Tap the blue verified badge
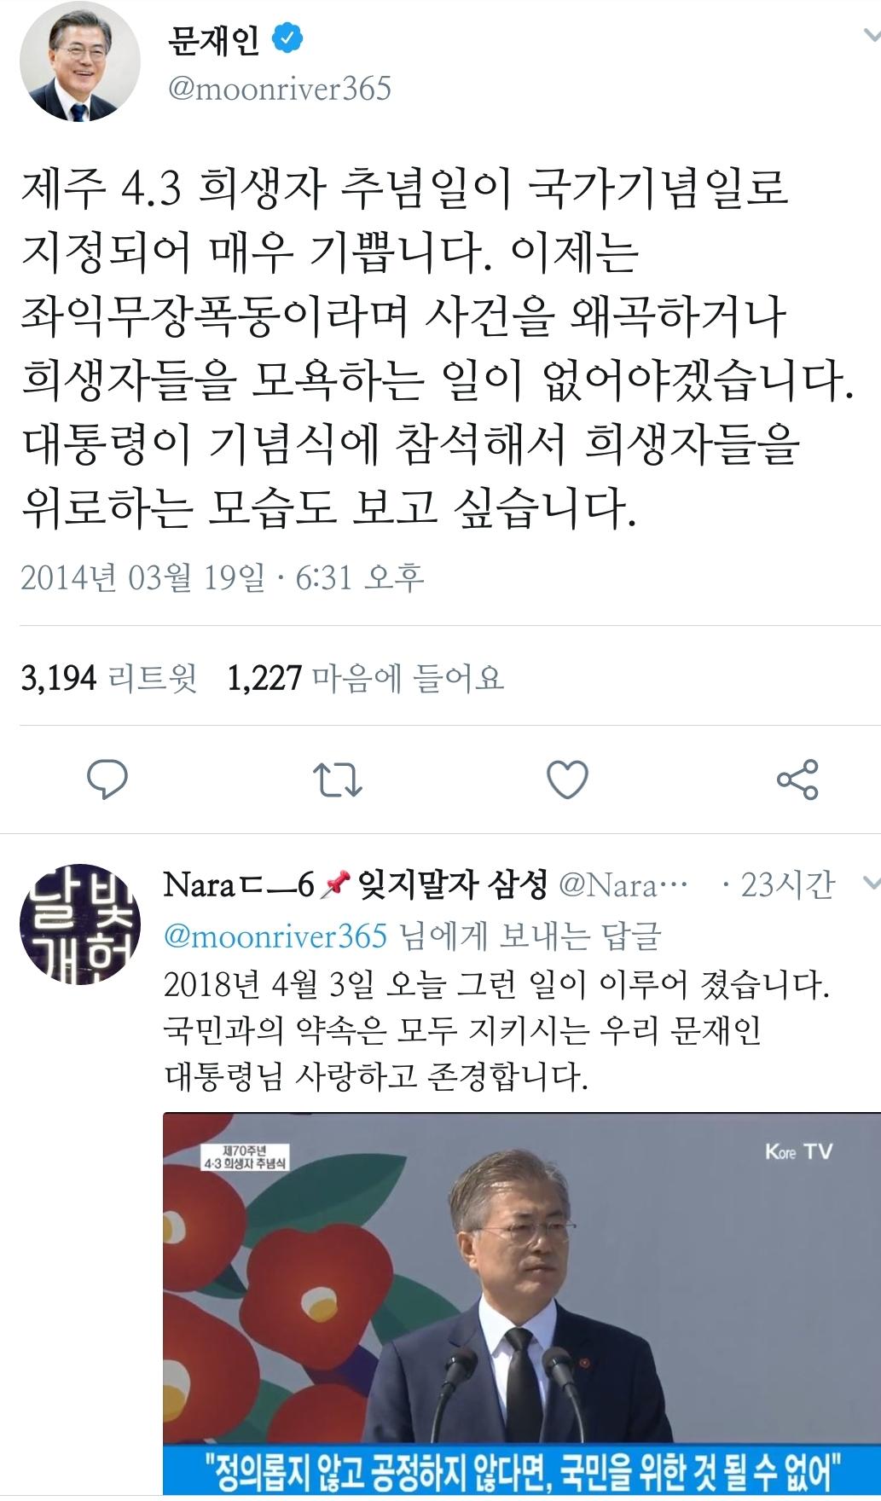 pyautogui.click(x=288, y=39)
